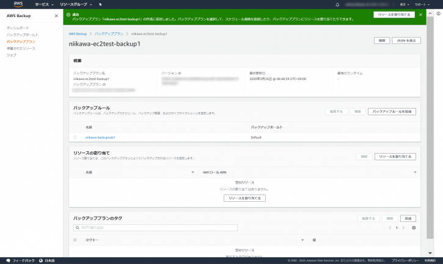
Task: Click Assign resources button in the green banner
Action: pyautogui.click(x=394, y=15)
